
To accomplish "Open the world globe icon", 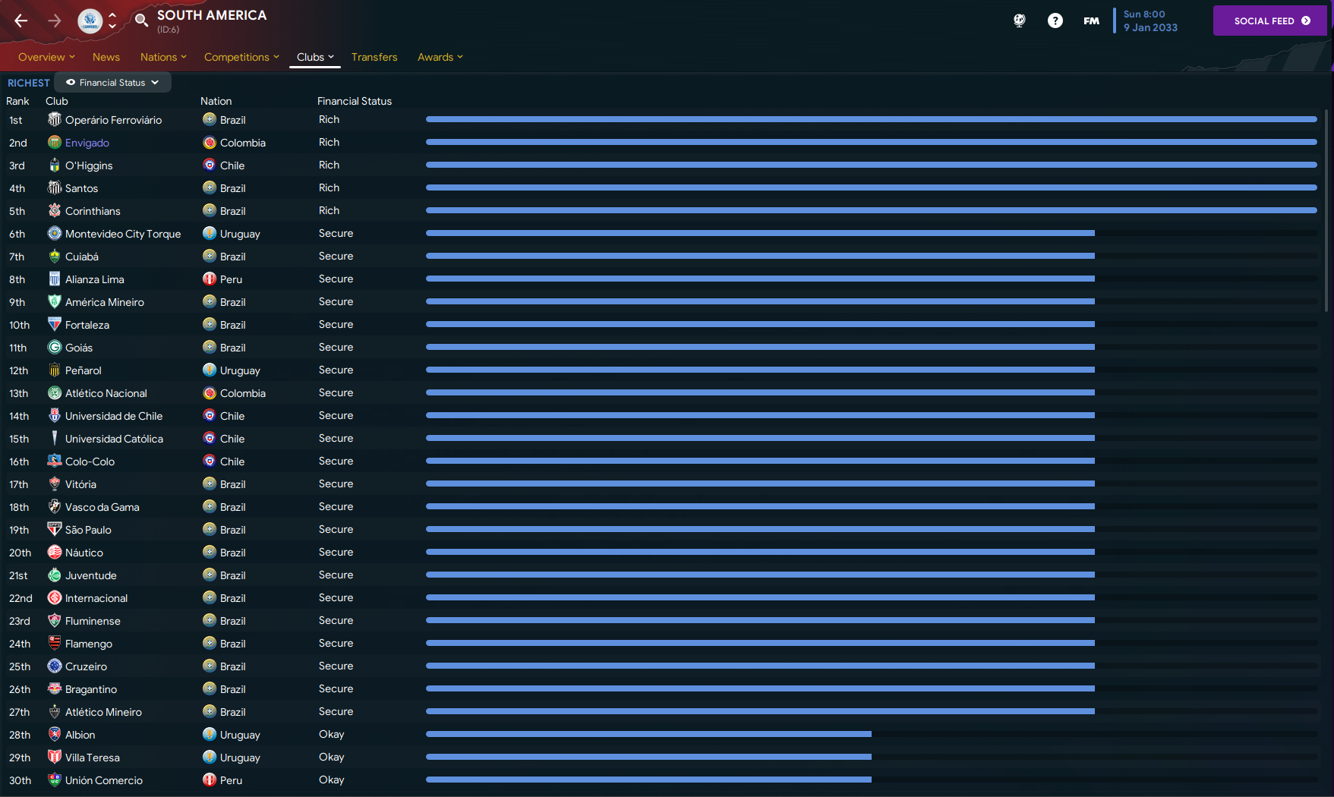I will coord(1020,20).
